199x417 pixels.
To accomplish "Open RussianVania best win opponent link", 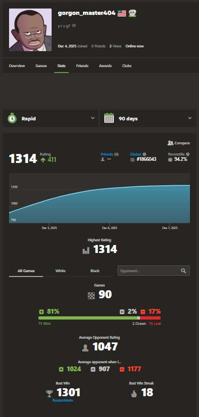I will click(x=62, y=400).
